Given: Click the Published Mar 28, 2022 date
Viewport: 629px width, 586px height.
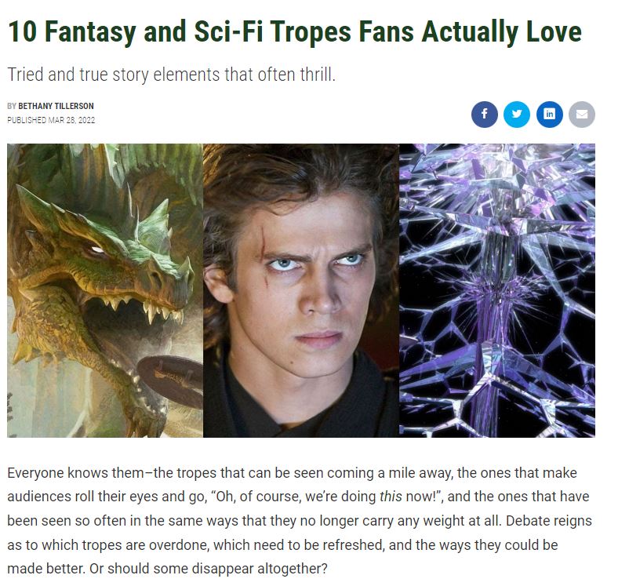Looking at the screenshot, I should (x=51, y=120).
